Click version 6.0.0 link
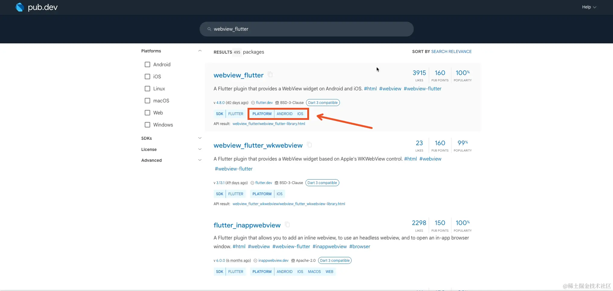 click(220, 261)
